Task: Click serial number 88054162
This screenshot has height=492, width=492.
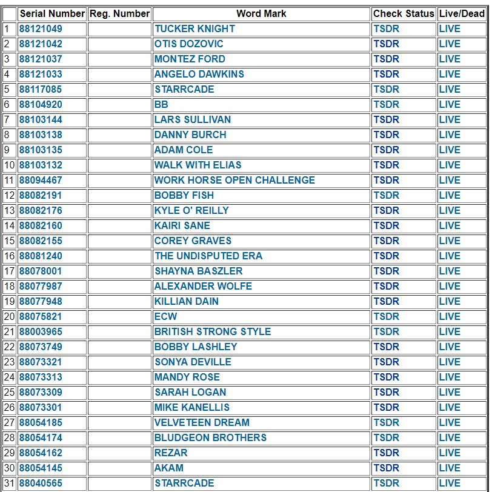Action: [x=41, y=453]
